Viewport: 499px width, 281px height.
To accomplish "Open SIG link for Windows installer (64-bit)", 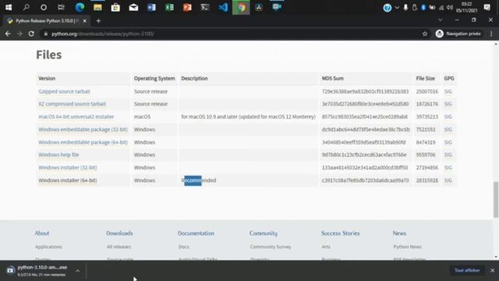I will pyautogui.click(x=448, y=180).
